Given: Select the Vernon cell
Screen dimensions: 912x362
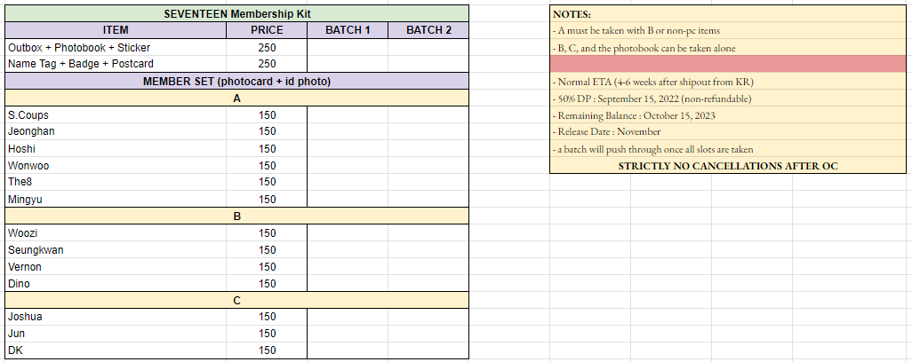Looking at the screenshot, I should pos(116,266).
